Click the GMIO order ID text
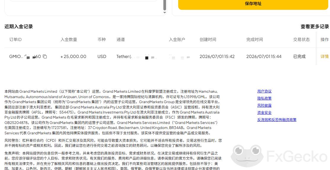Screen dimensions: 330x170 [x=25, y=56]
